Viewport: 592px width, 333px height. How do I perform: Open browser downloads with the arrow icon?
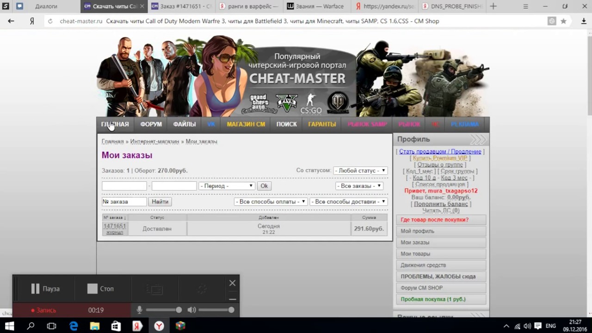tap(584, 21)
